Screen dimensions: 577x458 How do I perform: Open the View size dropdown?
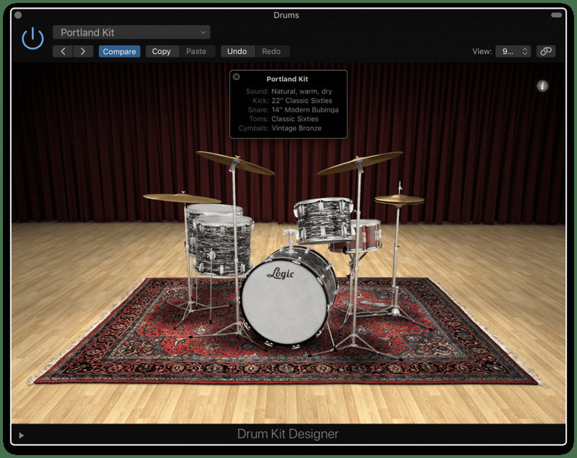(x=515, y=52)
